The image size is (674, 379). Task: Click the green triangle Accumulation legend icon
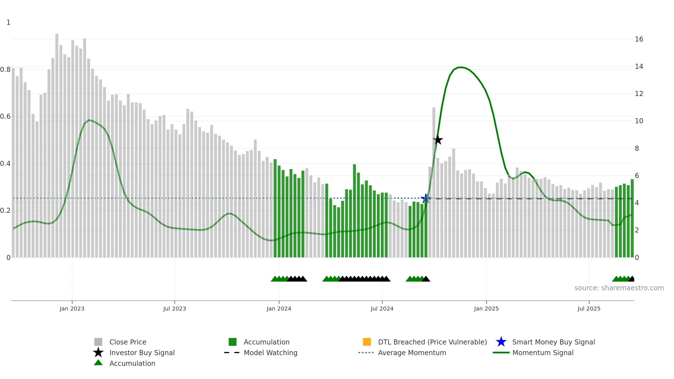pyautogui.click(x=98, y=362)
